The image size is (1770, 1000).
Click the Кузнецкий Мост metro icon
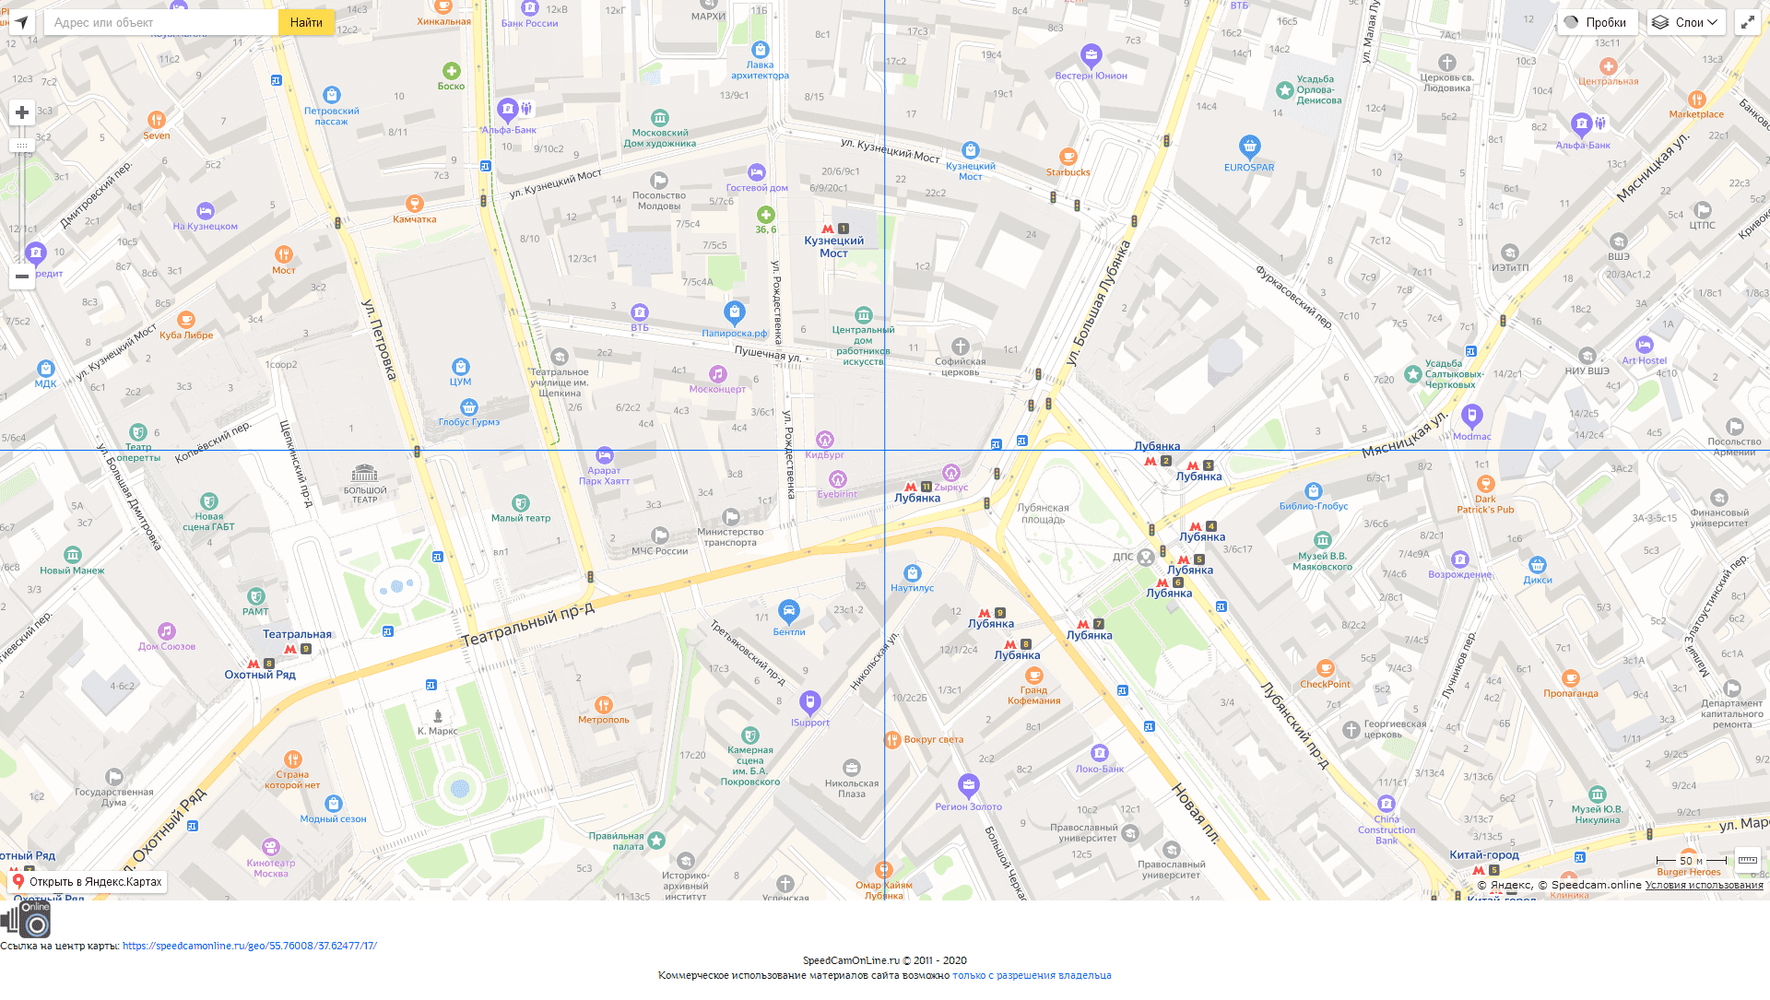coord(828,229)
